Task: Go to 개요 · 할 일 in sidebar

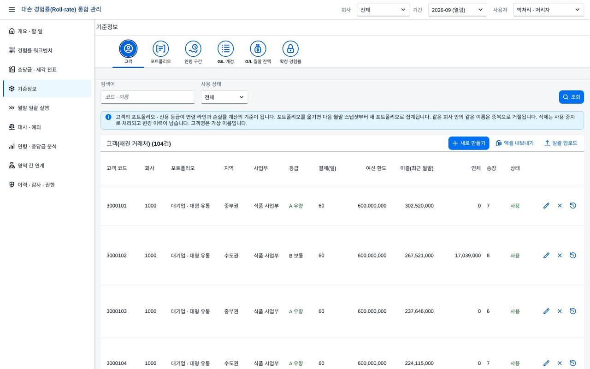Action: click(47, 31)
